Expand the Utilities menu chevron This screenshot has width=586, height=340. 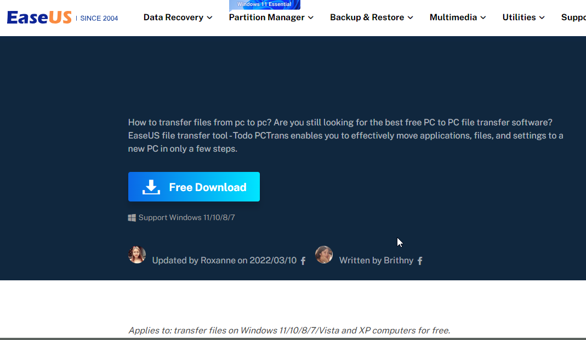click(x=542, y=18)
